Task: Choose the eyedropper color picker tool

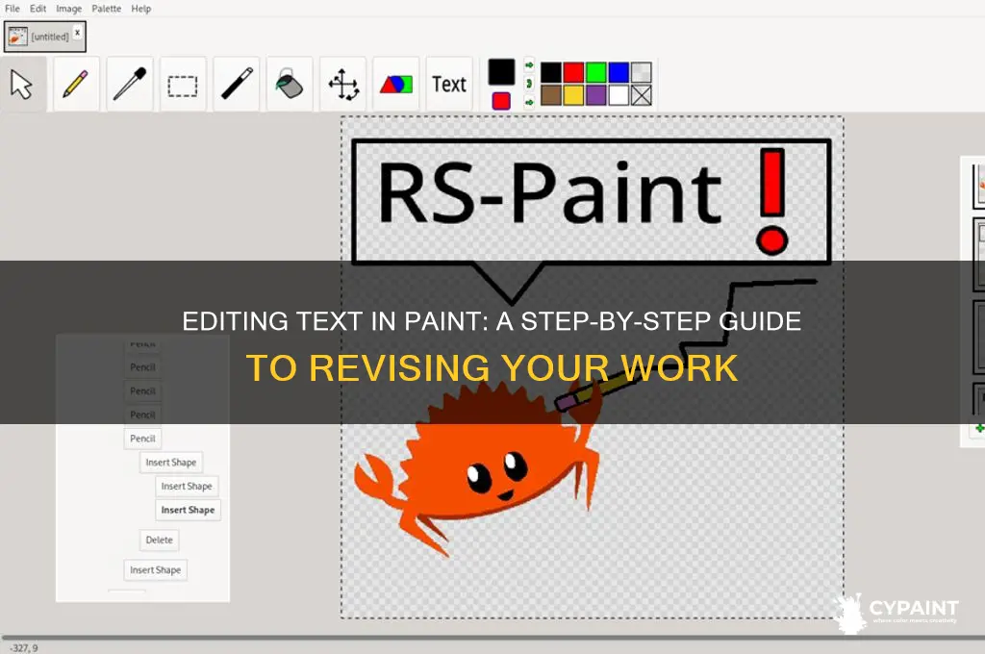Action: (130, 85)
